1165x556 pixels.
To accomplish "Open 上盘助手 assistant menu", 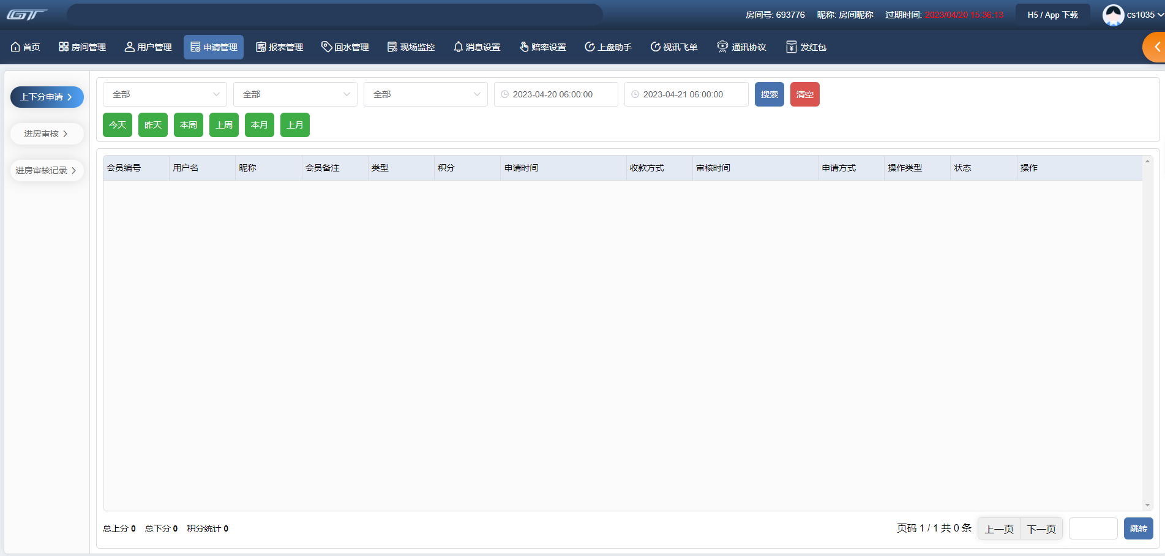I will tap(608, 47).
